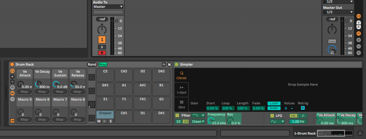Image resolution: width=366 pixels, height=139 pixels.
Task: Select the C#2 drum pad
Action: pos(124,75)
